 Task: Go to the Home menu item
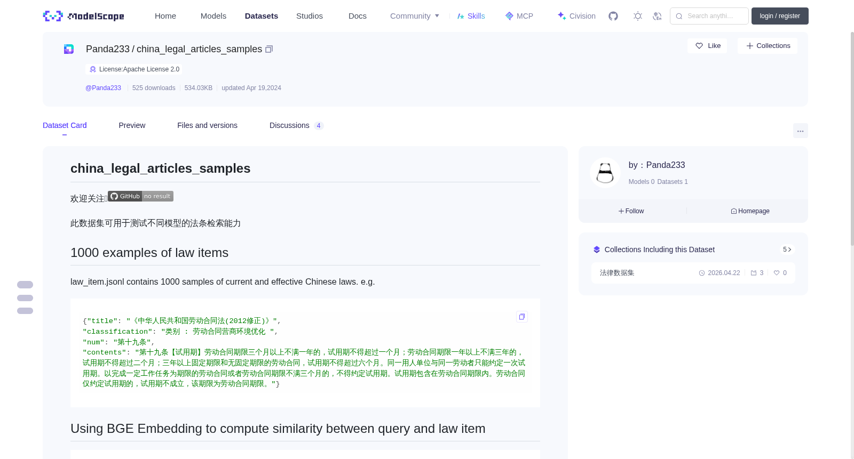(x=165, y=16)
